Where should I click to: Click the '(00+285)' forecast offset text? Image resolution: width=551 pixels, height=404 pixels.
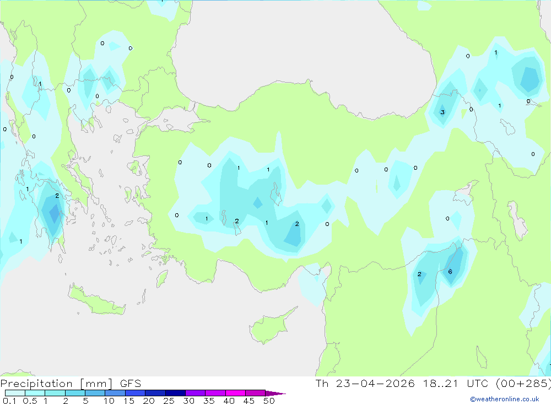pyautogui.click(x=523, y=383)
